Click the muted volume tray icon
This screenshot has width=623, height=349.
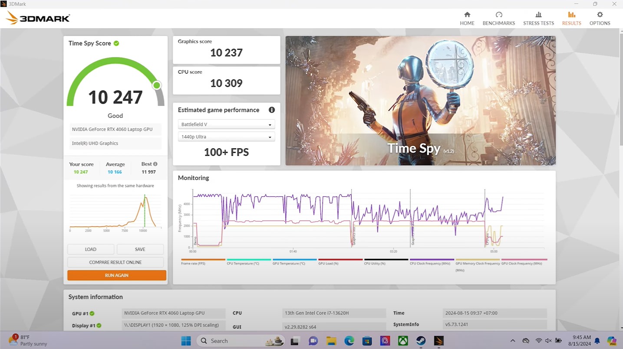[x=548, y=341]
